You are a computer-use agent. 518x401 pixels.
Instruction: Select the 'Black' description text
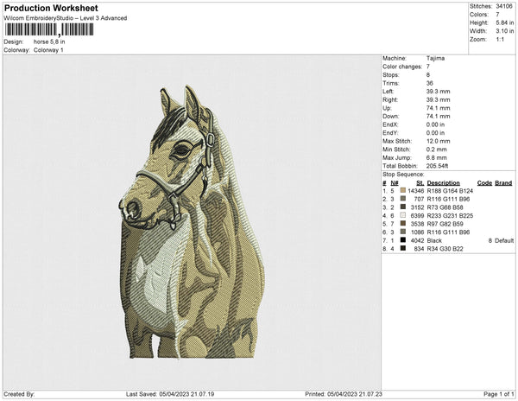point(434,240)
